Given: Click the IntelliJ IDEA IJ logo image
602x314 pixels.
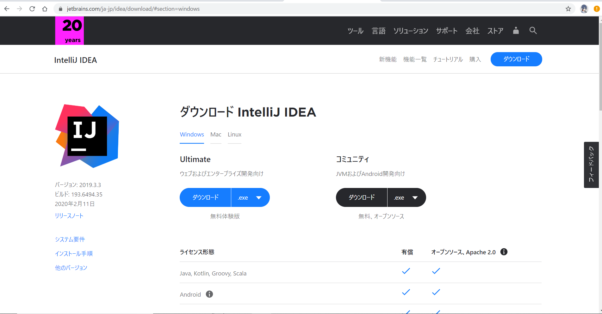Looking at the screenshot, I should coord(87,136).
